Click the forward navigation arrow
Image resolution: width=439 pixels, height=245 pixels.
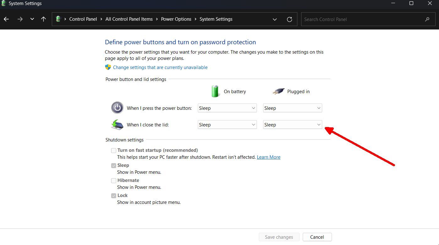(20, 19)
